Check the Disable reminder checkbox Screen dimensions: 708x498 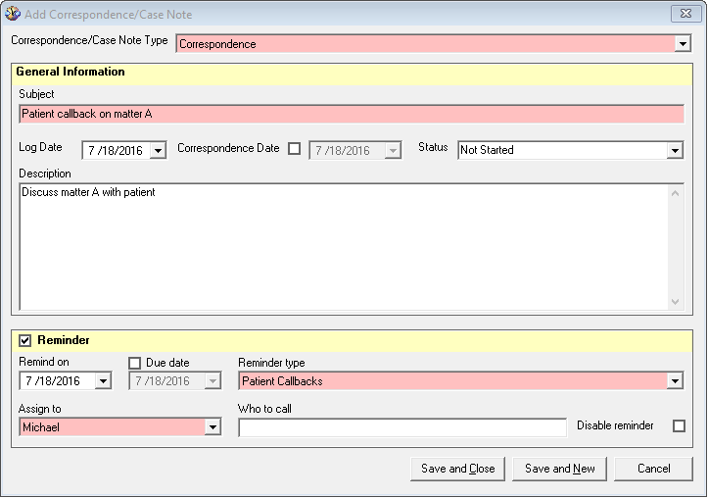(x=679, y=425)
